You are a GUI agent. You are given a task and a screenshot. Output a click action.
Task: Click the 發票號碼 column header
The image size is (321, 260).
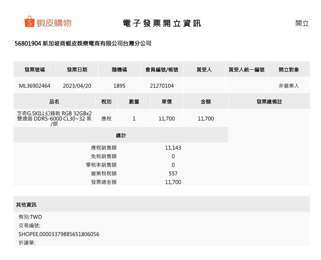[x=35, y=70]
